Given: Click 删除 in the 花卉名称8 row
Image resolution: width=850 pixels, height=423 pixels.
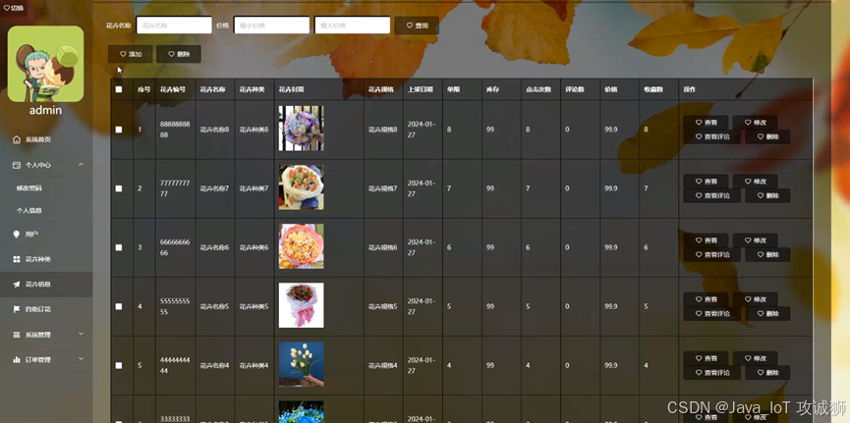Looking at the screenshot, I should click(767, 136).
